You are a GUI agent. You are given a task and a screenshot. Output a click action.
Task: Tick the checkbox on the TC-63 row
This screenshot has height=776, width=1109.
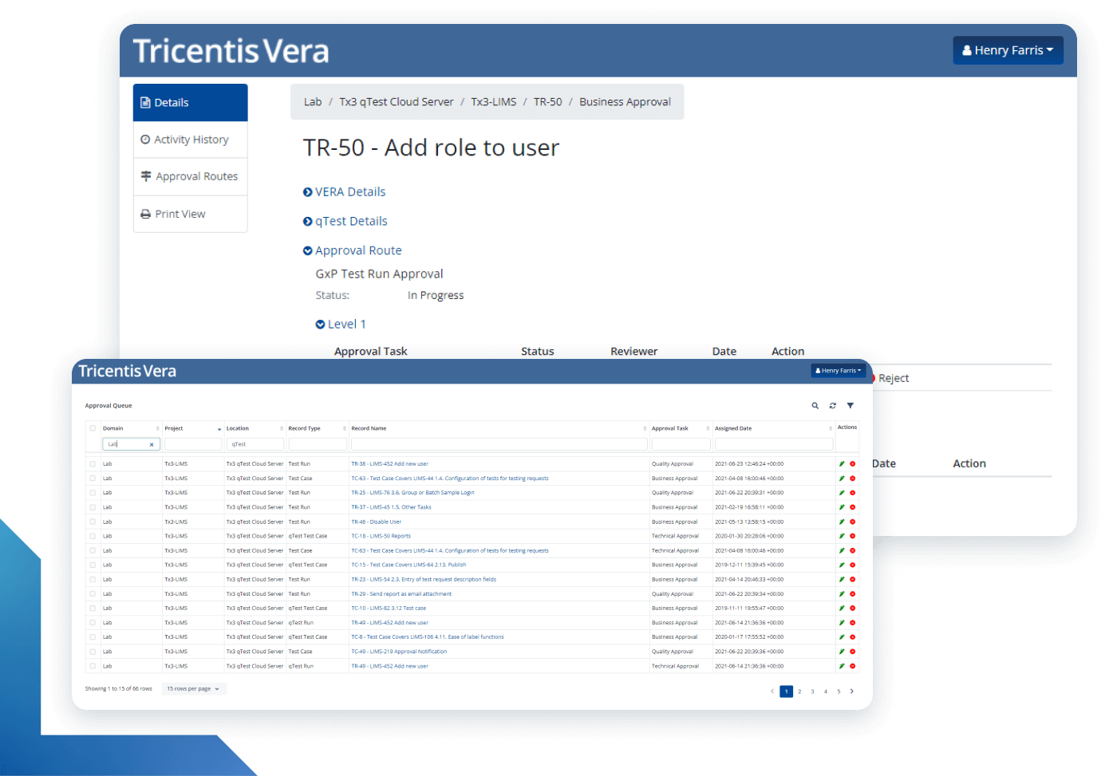92,478
